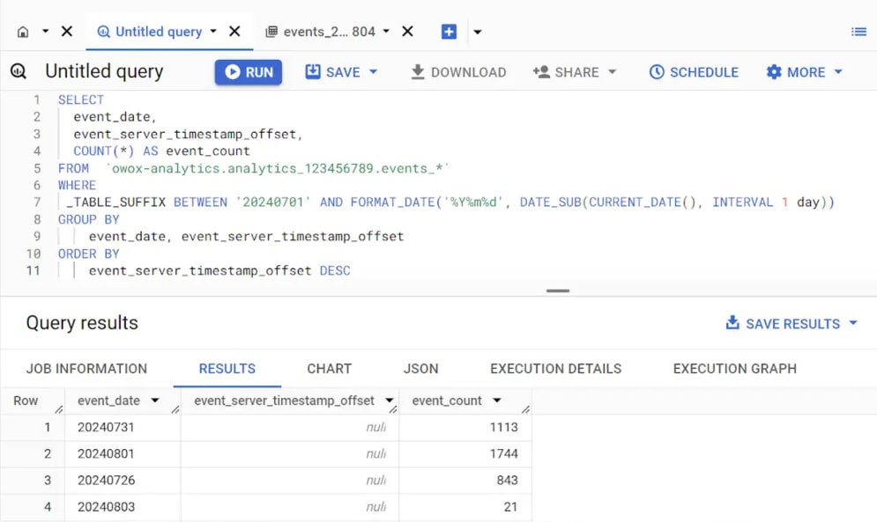The width and height of the screenshot is (877, 522).
Task: Click the Schedule clock icon
Action: point(657,72)
